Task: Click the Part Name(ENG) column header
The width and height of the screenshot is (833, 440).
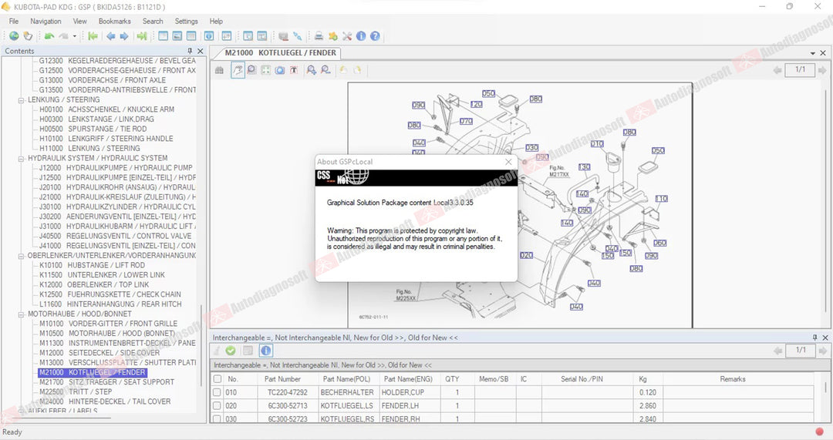Action: click(x=408, y=379)
